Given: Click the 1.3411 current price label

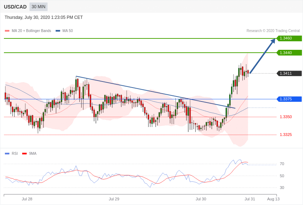Looking at the screenshot, I should (289, 73).
